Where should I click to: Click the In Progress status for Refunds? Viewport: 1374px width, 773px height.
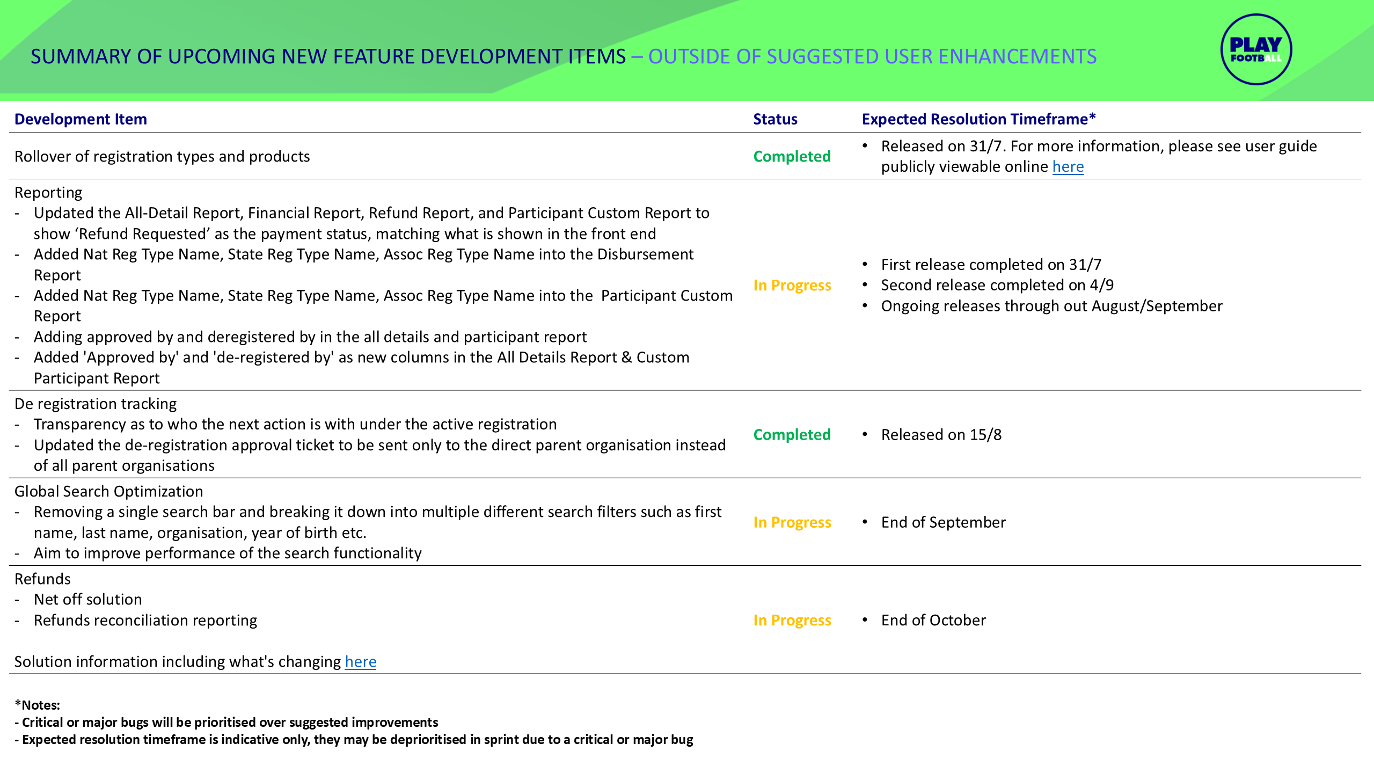[x=792, y=620]
